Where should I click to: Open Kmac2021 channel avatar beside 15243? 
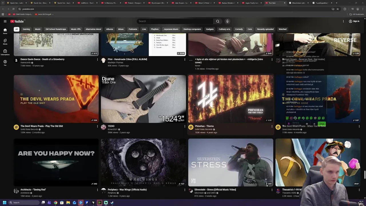point(104,127)
